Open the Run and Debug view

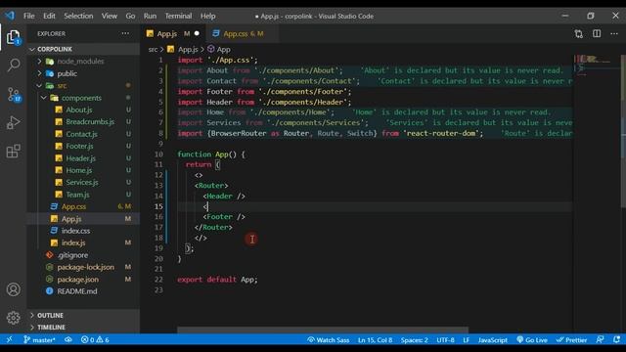pyautogui.click(x=13, y=122)
